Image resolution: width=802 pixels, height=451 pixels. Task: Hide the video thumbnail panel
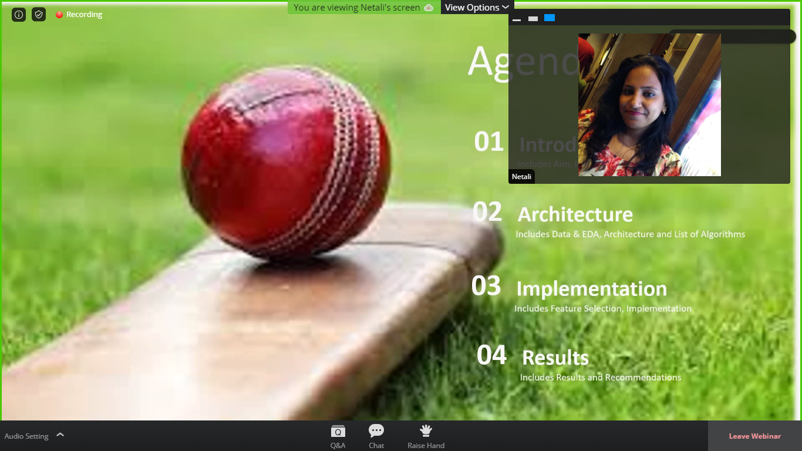coord(517,19)
